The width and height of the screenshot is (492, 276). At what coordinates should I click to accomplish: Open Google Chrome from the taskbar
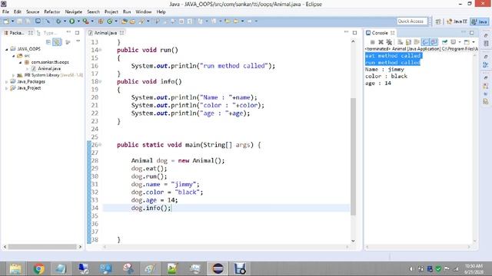point(38,269)
